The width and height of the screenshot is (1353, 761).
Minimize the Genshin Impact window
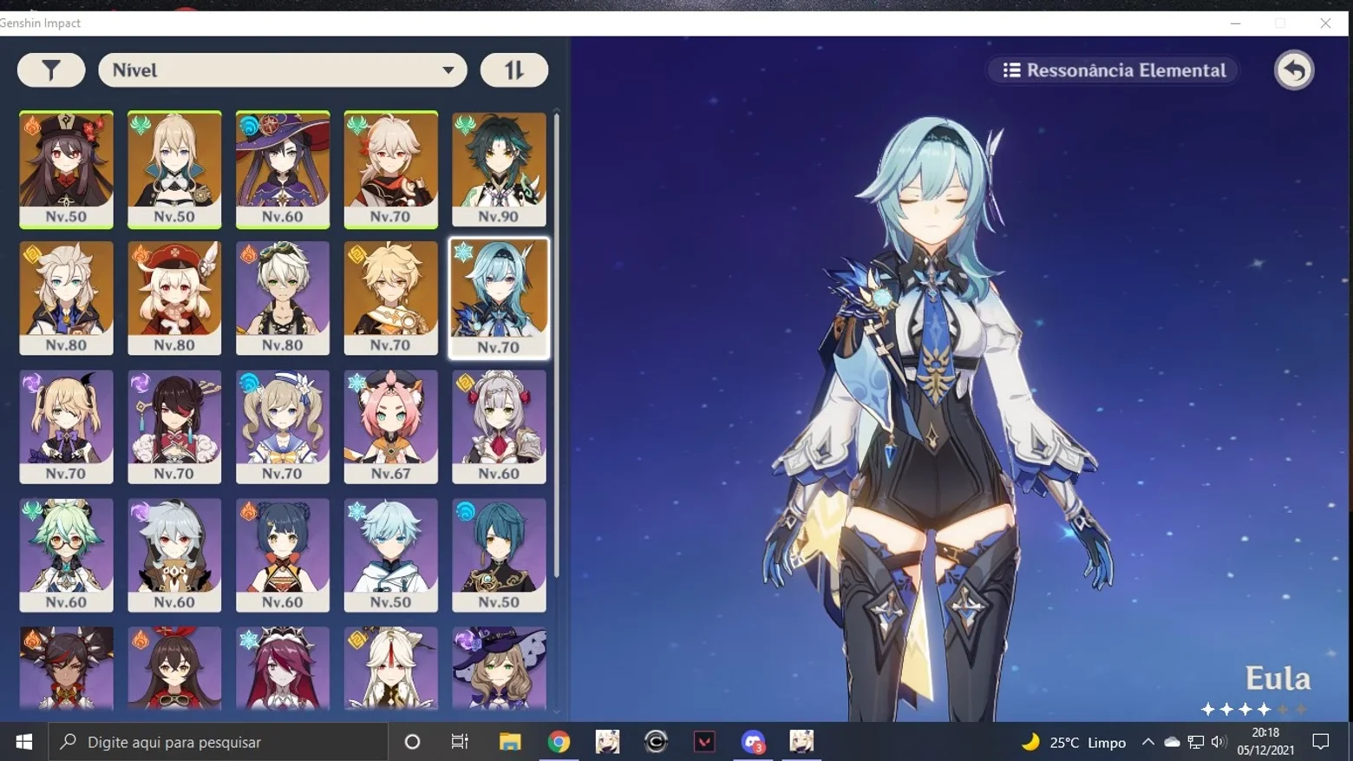pos(1235,23)
